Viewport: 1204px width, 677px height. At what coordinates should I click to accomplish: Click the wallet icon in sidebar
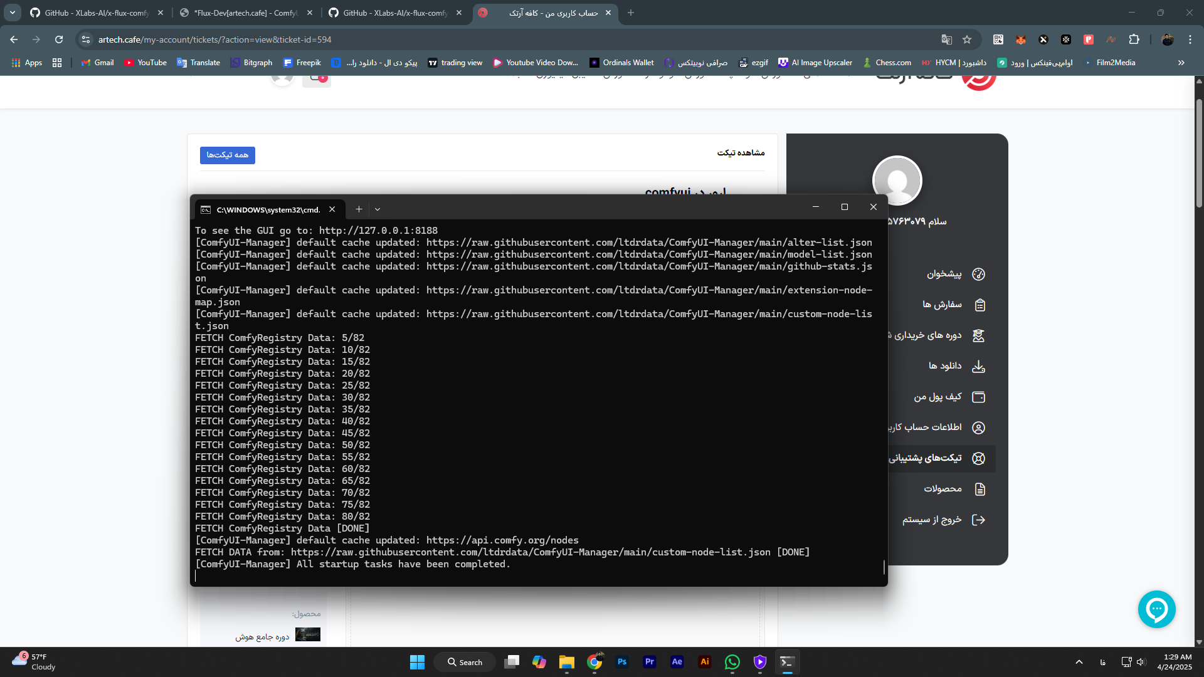tap(978, 397)
